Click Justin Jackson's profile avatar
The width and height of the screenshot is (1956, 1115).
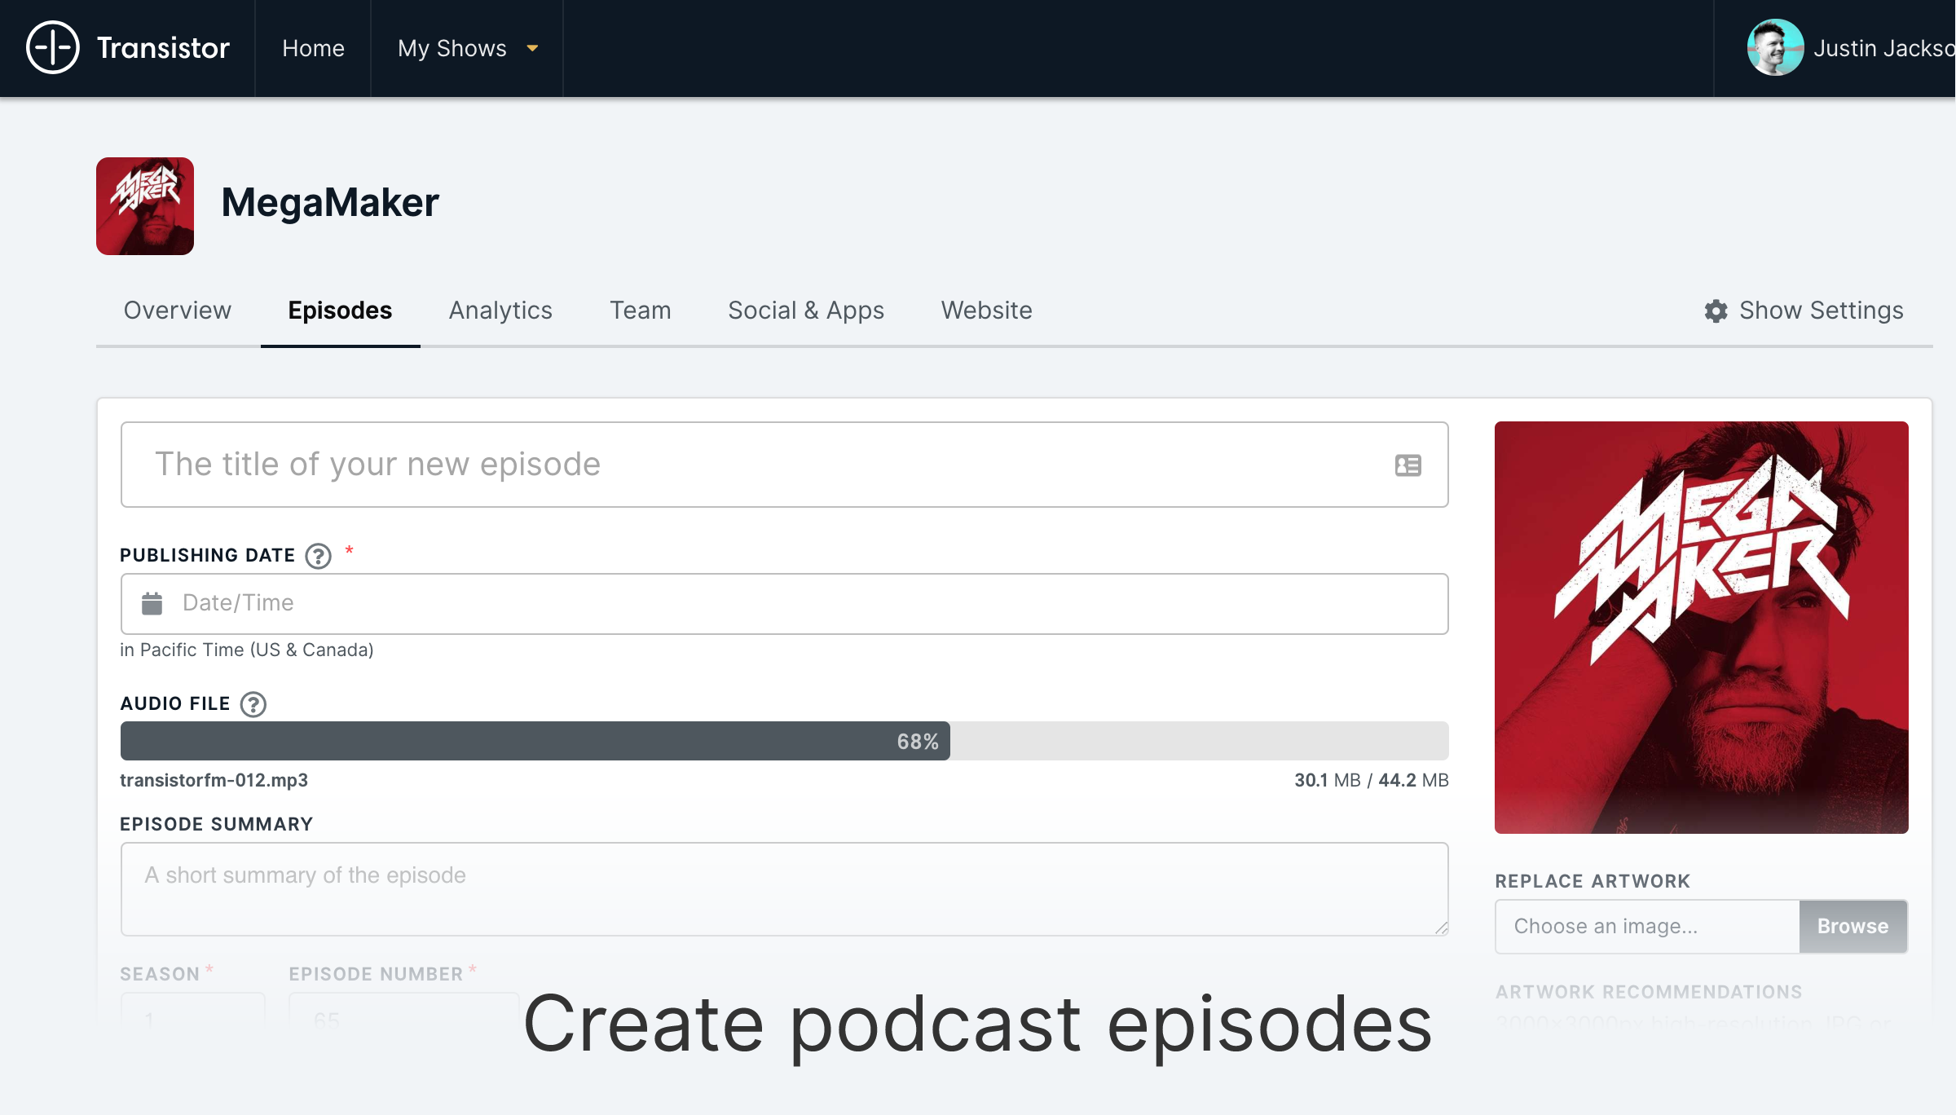pos(1774,48)
